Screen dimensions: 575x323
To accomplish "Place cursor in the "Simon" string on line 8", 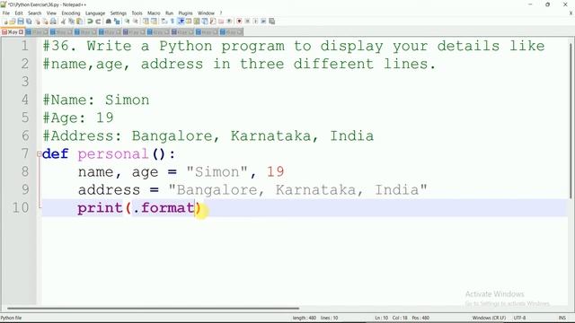I will coord(217,171).
